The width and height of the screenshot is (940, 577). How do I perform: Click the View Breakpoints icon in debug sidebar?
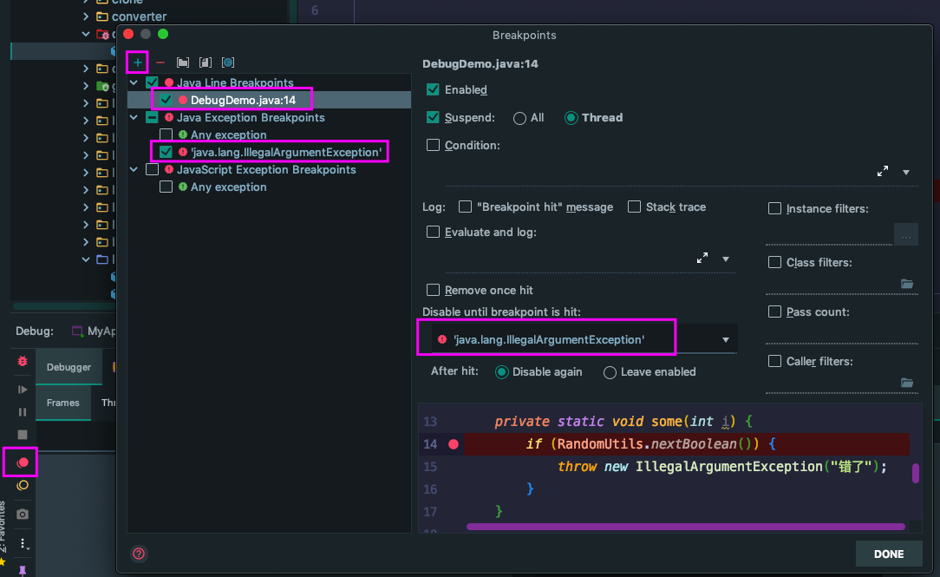[23, 462]
